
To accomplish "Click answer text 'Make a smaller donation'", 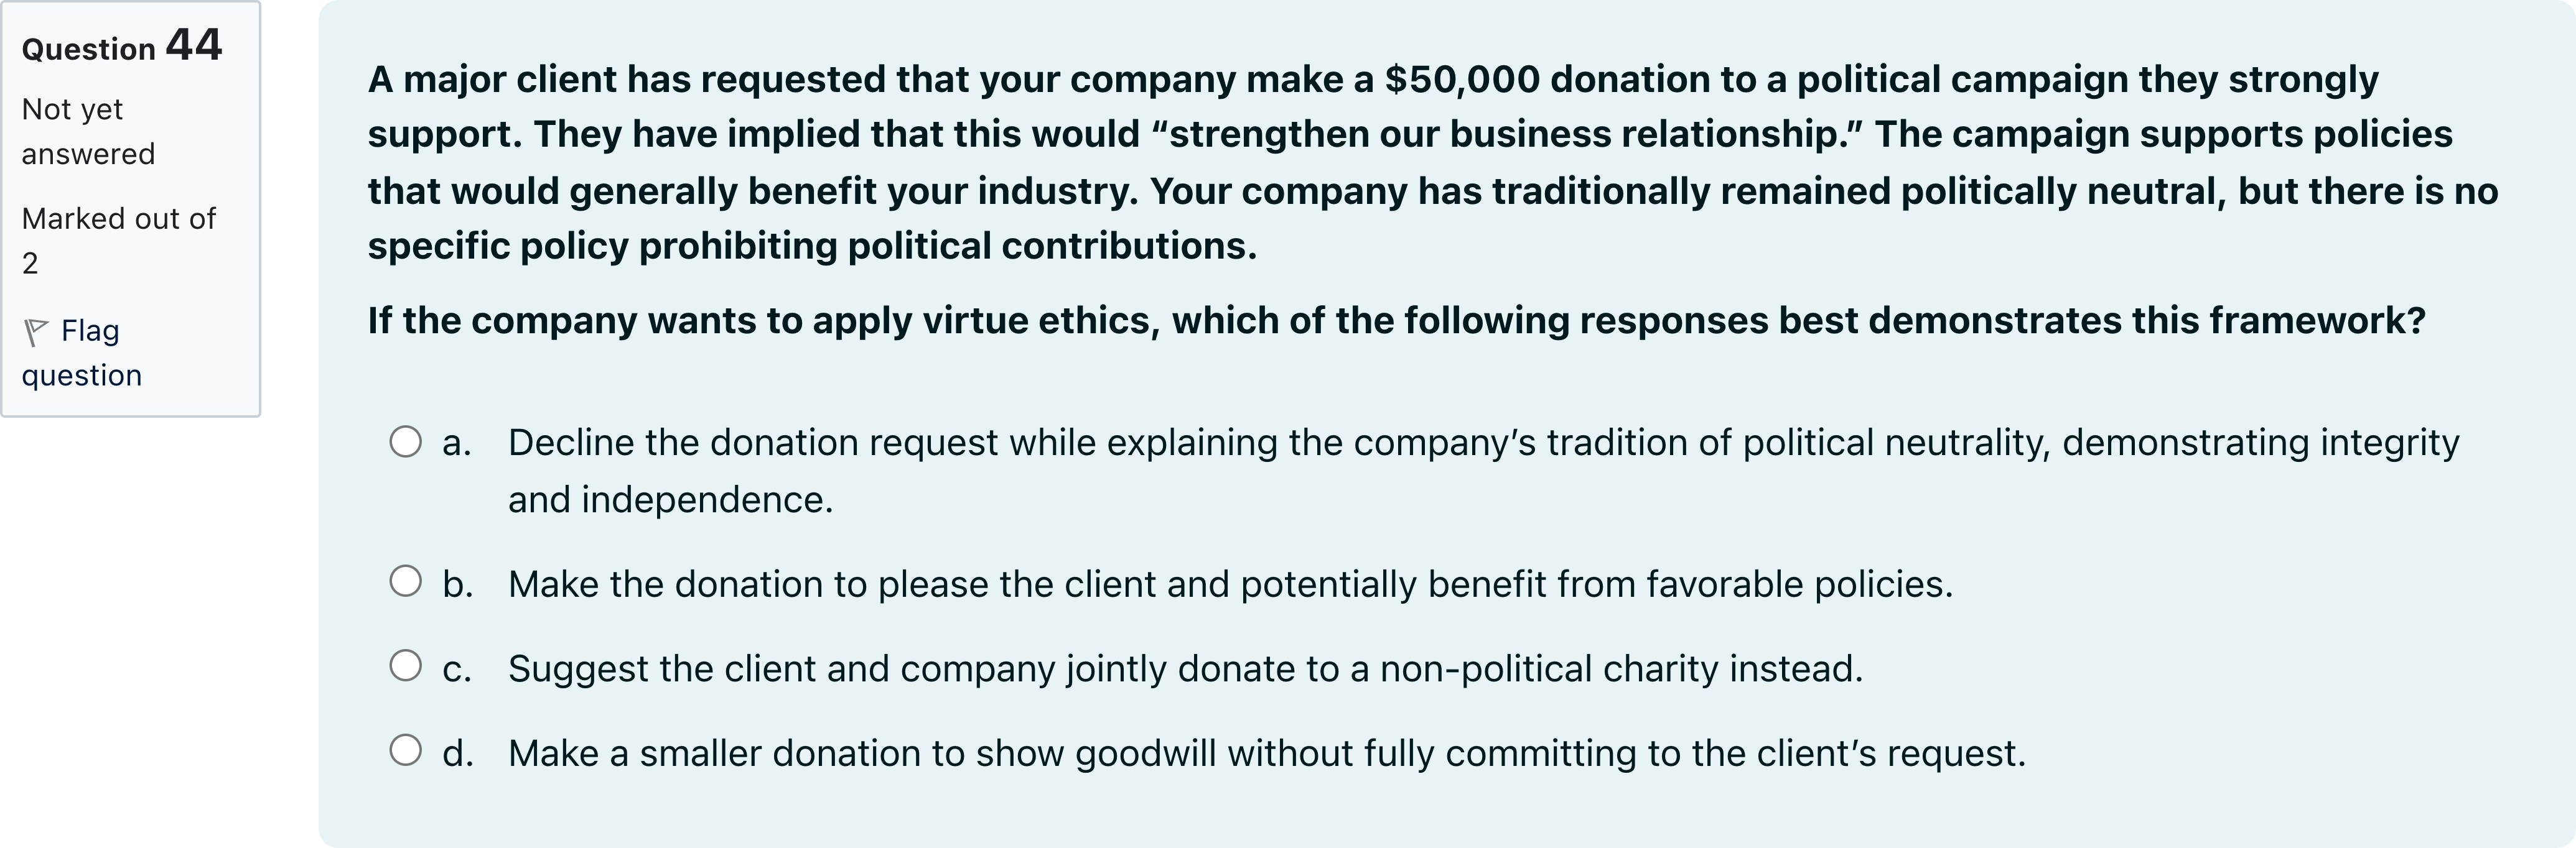I will [x=1266, y=753].
